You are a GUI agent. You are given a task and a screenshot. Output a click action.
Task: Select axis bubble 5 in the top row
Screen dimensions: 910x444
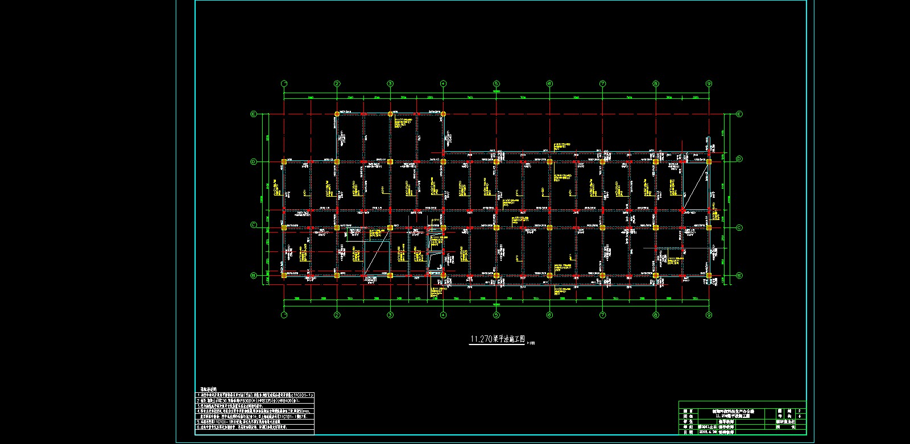coord(497,84)
